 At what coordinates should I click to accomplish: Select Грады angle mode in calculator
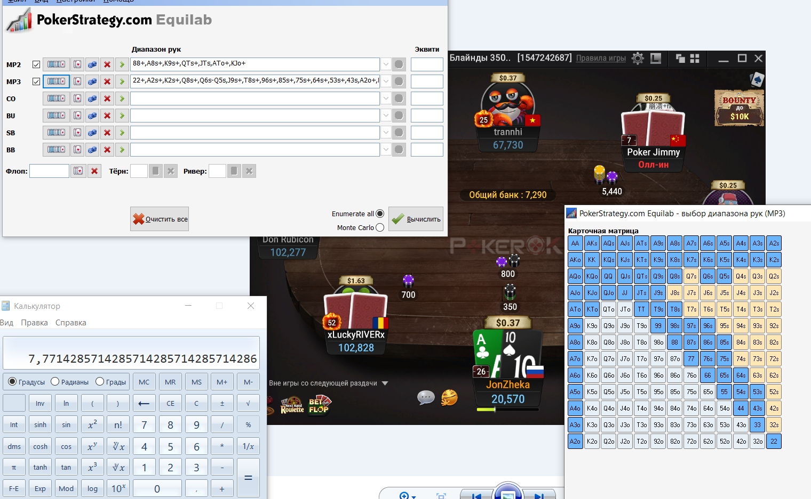pyautogui.click(x=100, y=382)
